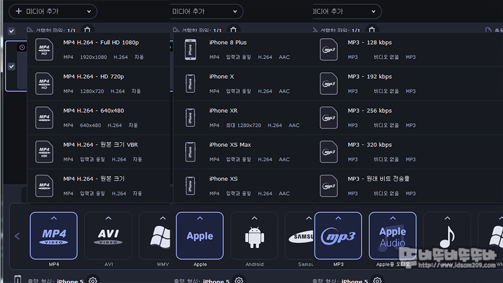Choose MP3 원래 비트 전송률 preset icon
The width and height of the screenshot is (503, 283).
(329, 186)
